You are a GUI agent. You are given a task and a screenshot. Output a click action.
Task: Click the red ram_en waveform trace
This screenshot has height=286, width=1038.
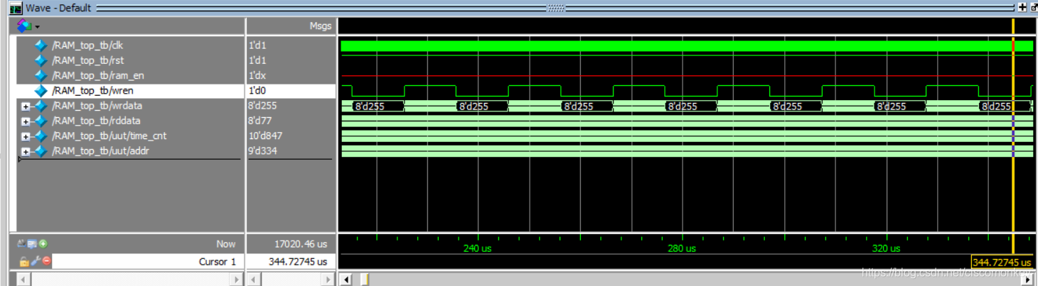(x=687, y=75)
